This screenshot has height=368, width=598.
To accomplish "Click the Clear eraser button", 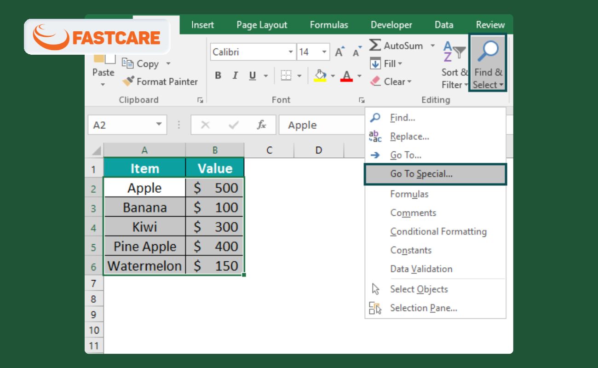I will pyautogui.click(x=391, y=81).
